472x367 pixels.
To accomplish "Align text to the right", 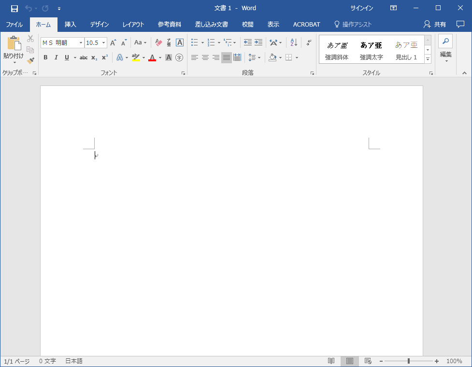I will 216,57.
